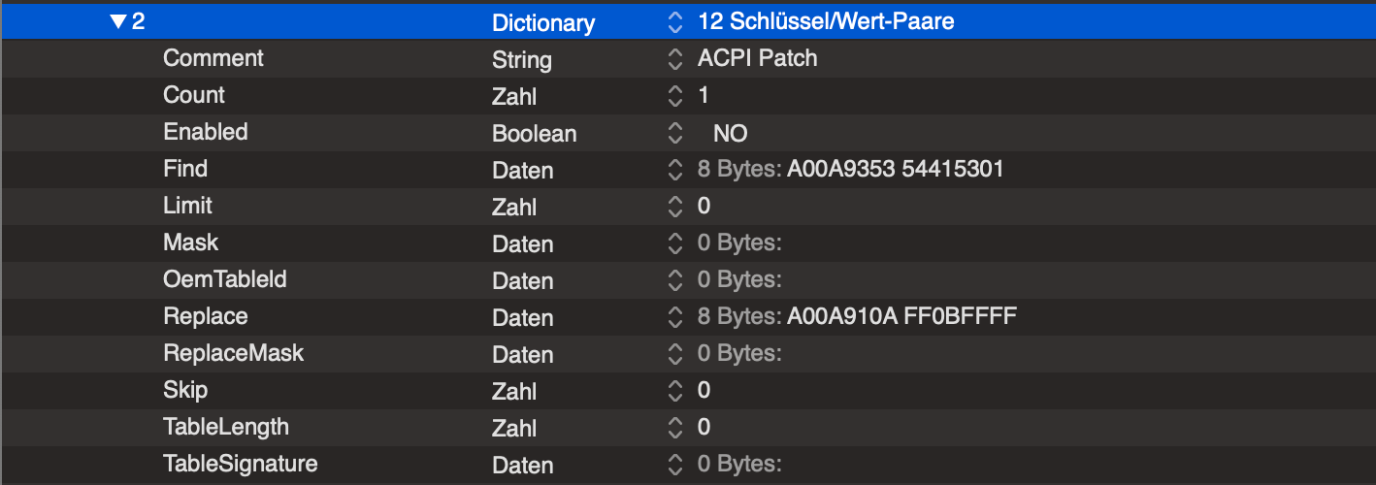Select the Replace data value A00A910A FF0BFFFF
Screen dimensions: 1376x485
901,317
